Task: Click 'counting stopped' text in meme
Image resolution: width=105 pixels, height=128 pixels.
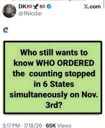Action: 62,74
